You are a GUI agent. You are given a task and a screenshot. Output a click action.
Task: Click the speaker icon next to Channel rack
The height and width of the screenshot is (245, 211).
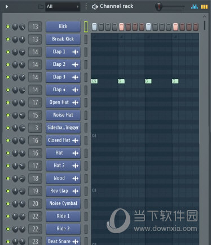pos(95,7)
